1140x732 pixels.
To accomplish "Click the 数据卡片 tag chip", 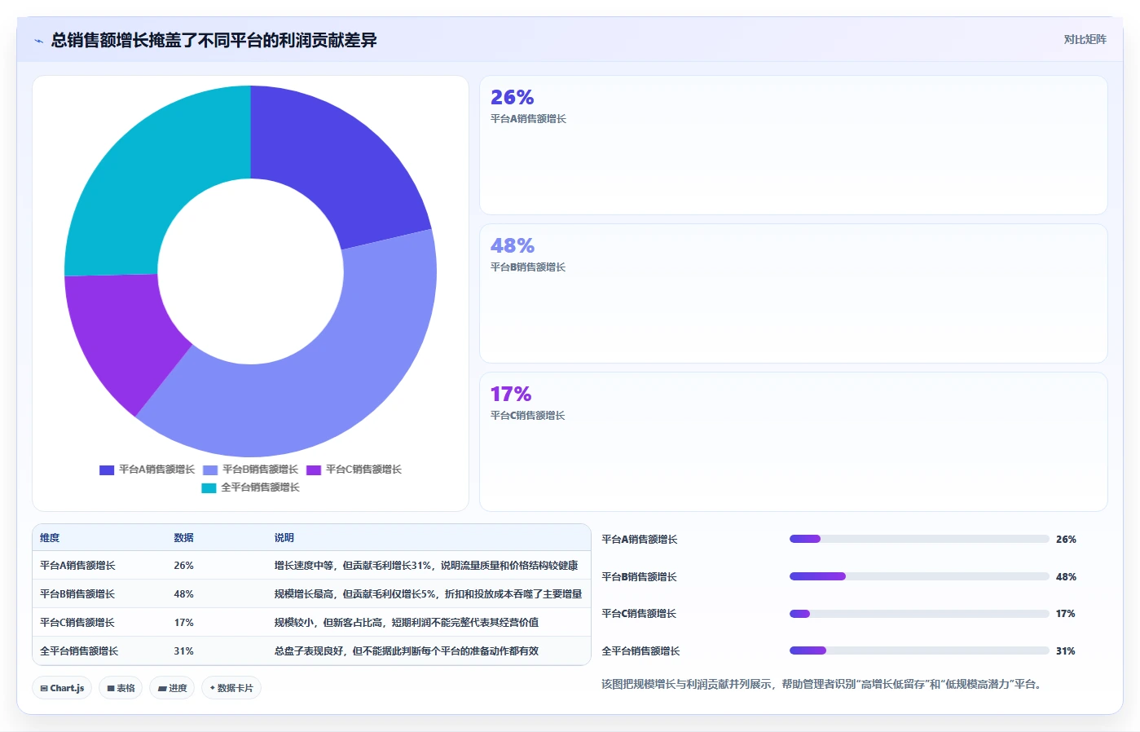I will pos(231,688).
